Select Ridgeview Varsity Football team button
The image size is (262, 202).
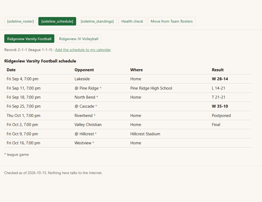coord(29,39)
